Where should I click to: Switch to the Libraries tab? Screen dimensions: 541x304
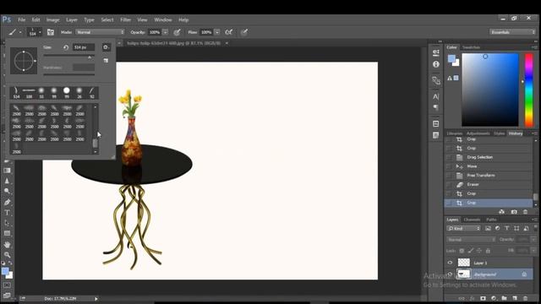455,133
